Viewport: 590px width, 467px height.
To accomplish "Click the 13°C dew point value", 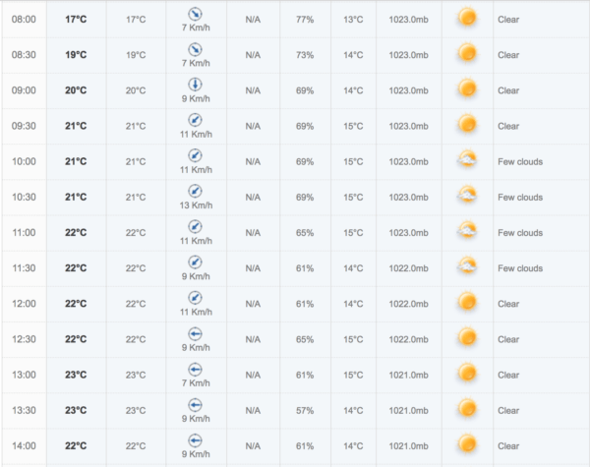I will pos(353,20).
